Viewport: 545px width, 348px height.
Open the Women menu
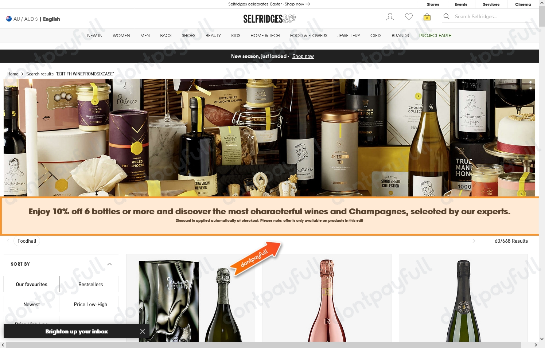(x=121, y=36)
